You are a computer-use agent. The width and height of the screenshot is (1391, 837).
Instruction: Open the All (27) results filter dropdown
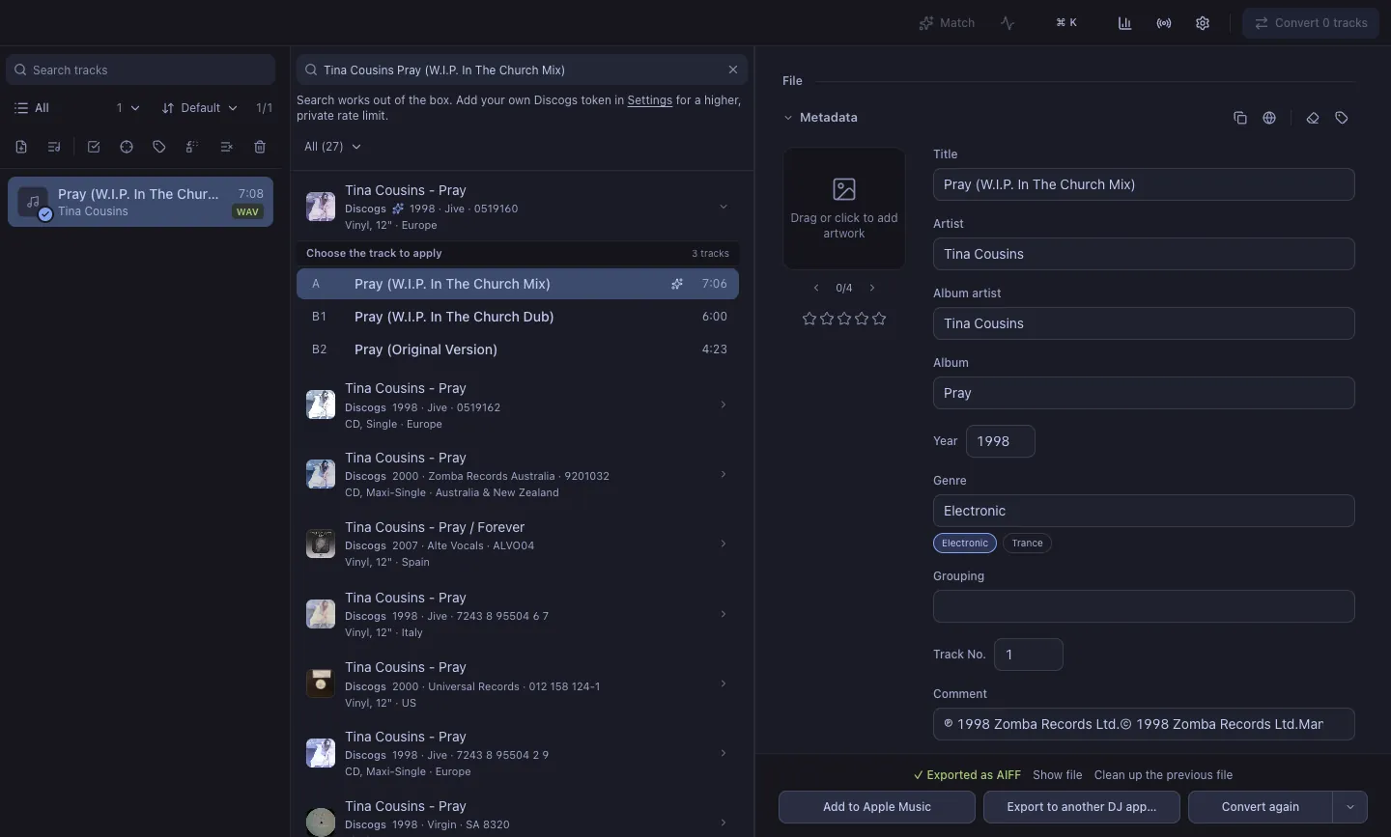click(332, 147)
